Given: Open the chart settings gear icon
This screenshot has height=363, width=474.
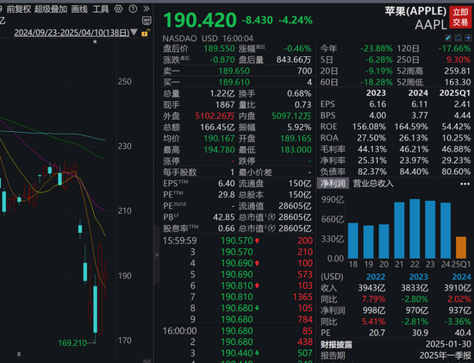Looking at the screenshot, I should click(x=119, y=9).
